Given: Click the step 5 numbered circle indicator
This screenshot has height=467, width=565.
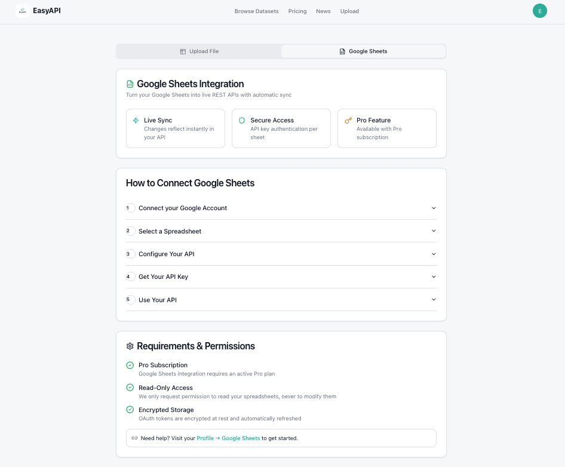Looking at the screenshot, I should 130,299.
